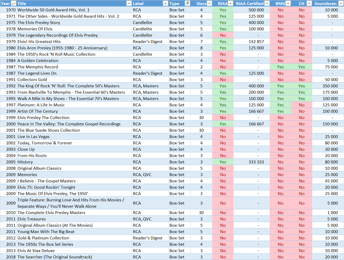Image resolution: width=344 pixels, height=260 pixels.
Task: Click 'Today, Tomorrow & Forever' title cell
Action: click(74, 143)
